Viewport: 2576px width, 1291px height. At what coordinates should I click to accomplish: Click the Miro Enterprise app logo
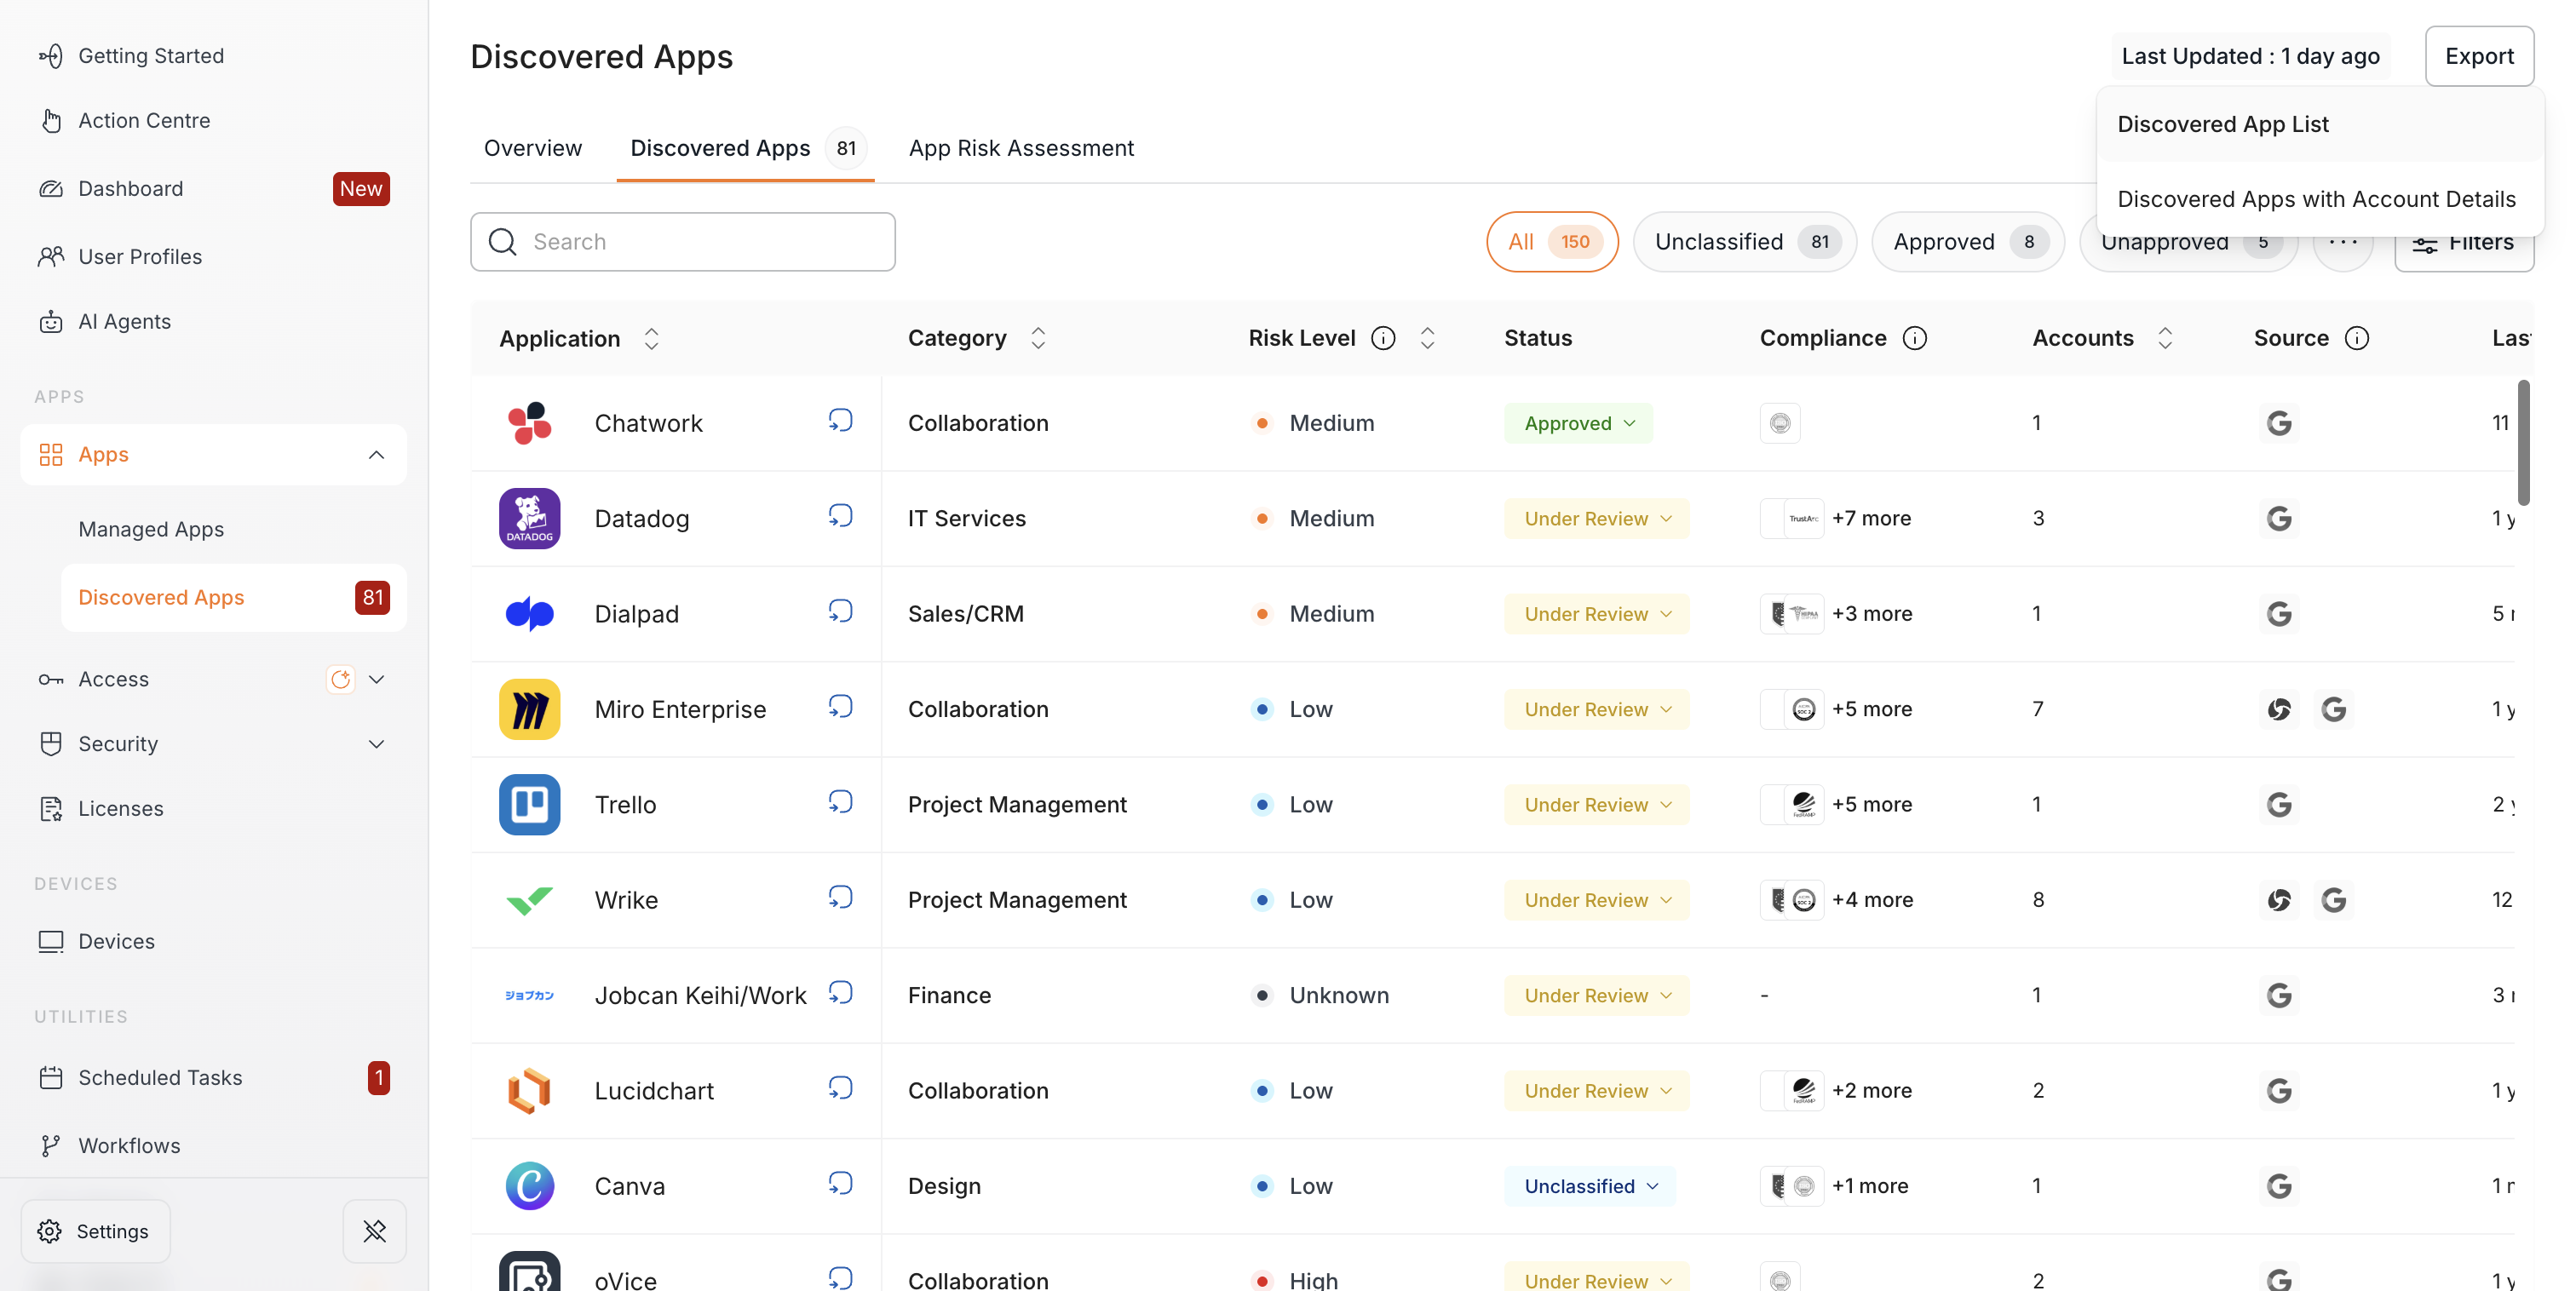click(x=529, y=709)
